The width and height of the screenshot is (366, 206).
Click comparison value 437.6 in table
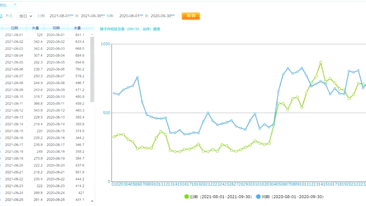point(80,165)
